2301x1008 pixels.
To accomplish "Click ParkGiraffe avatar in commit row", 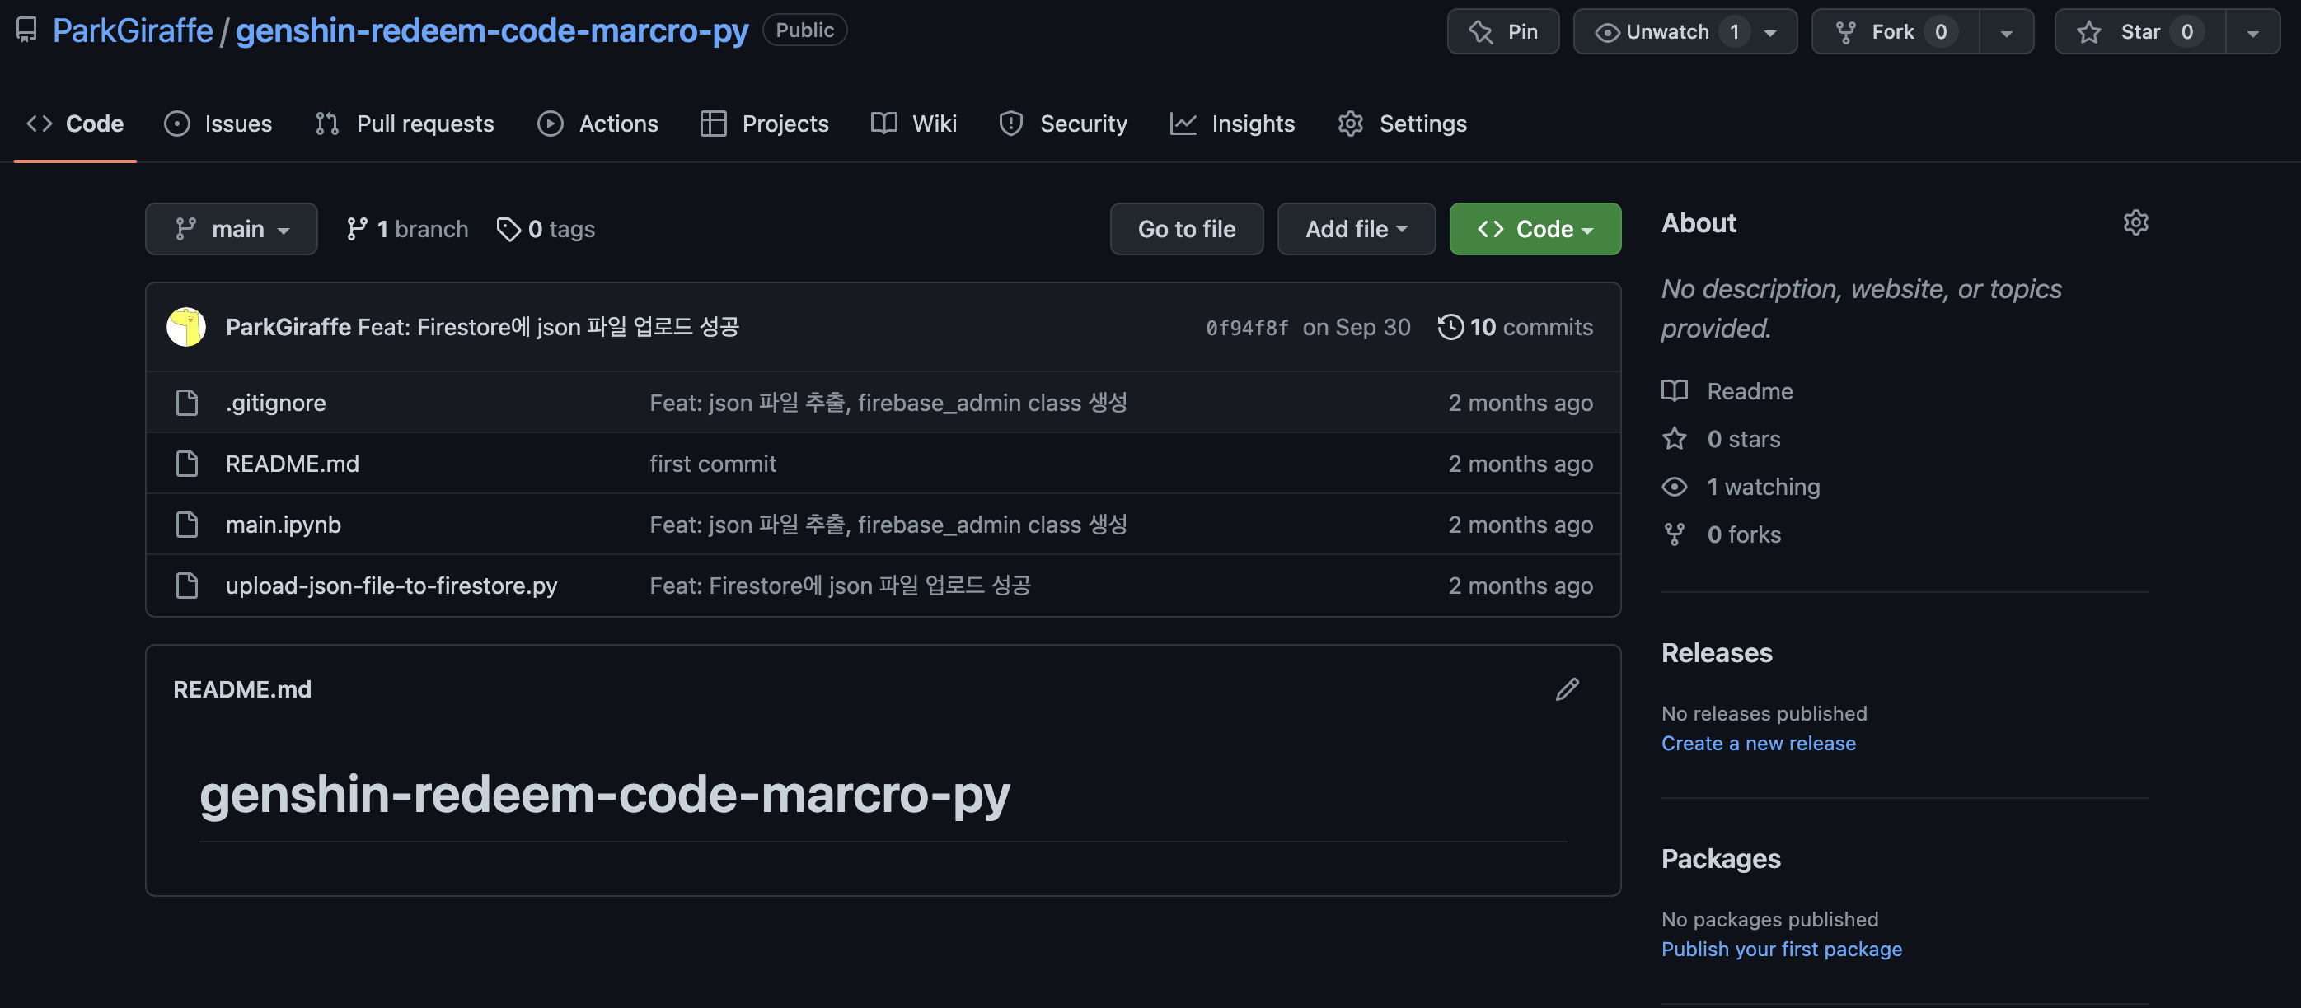I will pos(185,327).
